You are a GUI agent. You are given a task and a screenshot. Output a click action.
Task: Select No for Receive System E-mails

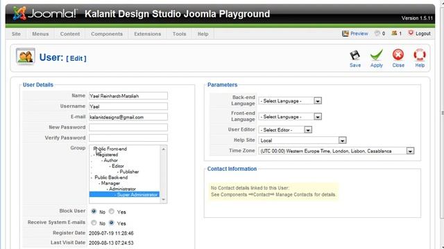94,223
